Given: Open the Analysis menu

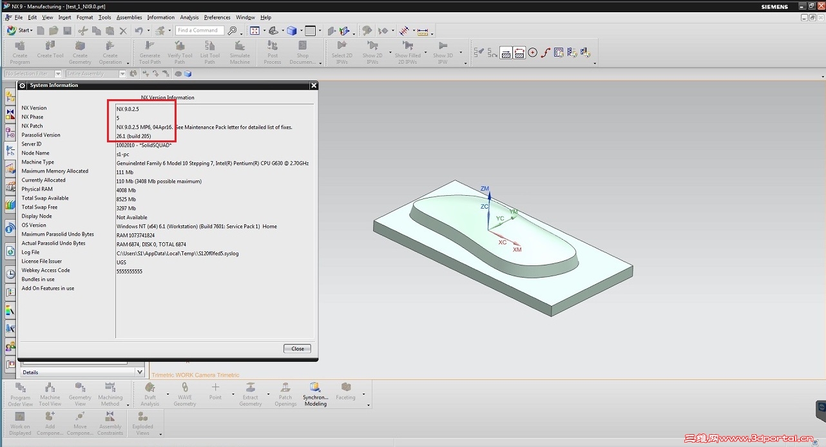Looking at the screenshot, I should pyautogui.click(x=189, y=17).
